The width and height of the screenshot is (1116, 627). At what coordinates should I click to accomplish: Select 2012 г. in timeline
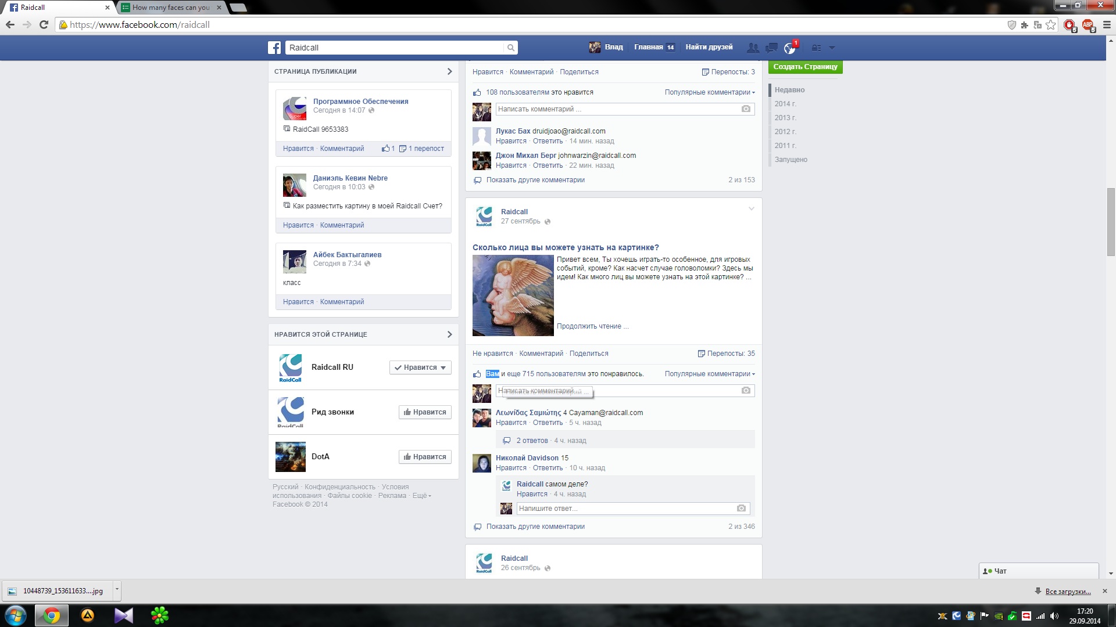point(785,132)
